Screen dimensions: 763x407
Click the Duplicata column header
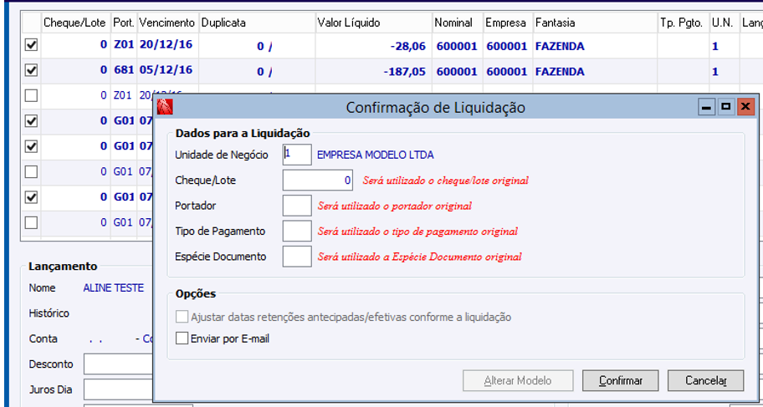pyautogui.click(x=257, y=23)
